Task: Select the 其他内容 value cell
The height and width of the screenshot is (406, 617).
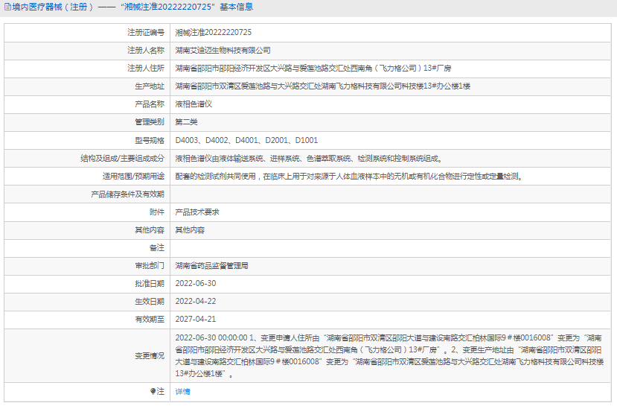Action: pos(190,230)
